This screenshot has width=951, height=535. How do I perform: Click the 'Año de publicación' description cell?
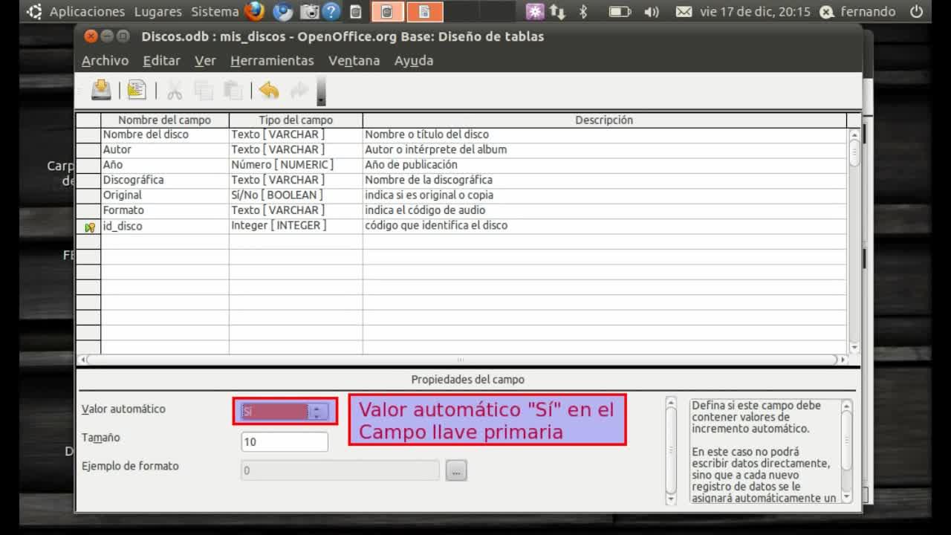[x=605, y=165]
